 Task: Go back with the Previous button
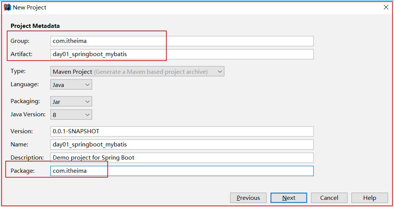click(x=248, y=198)
